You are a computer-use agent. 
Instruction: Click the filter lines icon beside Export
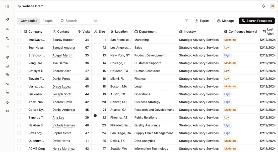[187, 21]
